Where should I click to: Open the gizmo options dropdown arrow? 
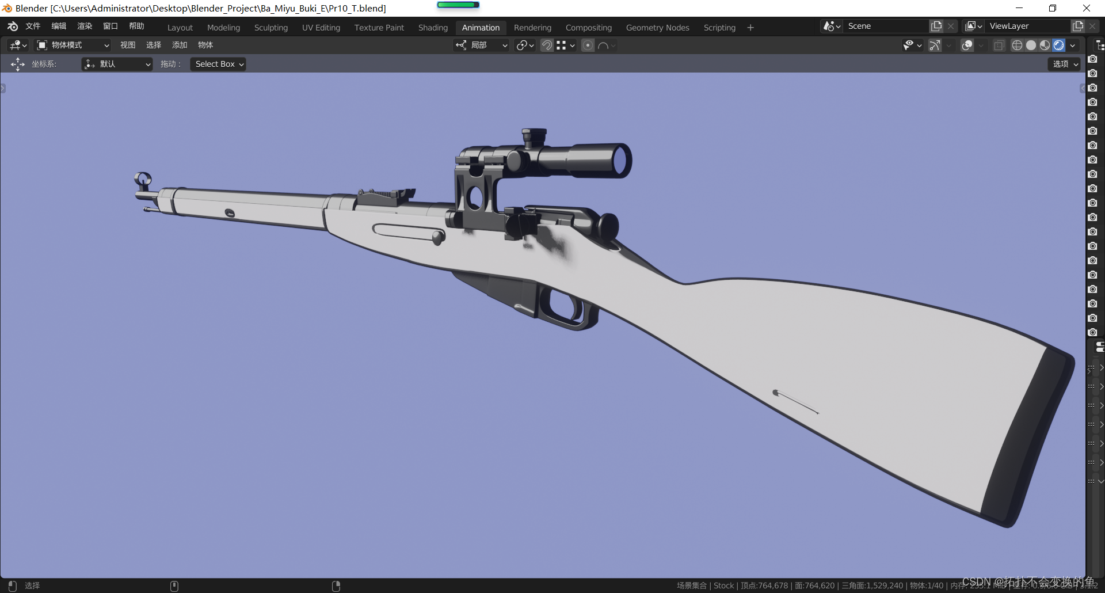949,45
